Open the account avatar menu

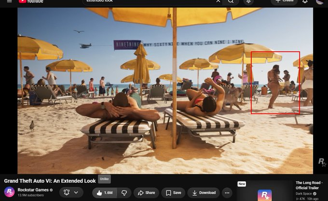pyautogui.click(x=320, y=1)
